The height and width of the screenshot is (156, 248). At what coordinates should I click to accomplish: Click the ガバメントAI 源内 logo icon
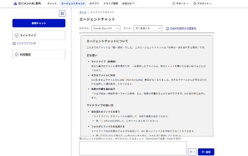(15, 3)
